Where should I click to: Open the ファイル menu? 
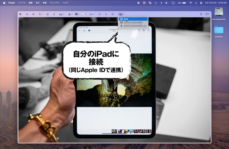click(x=22, y=3)
